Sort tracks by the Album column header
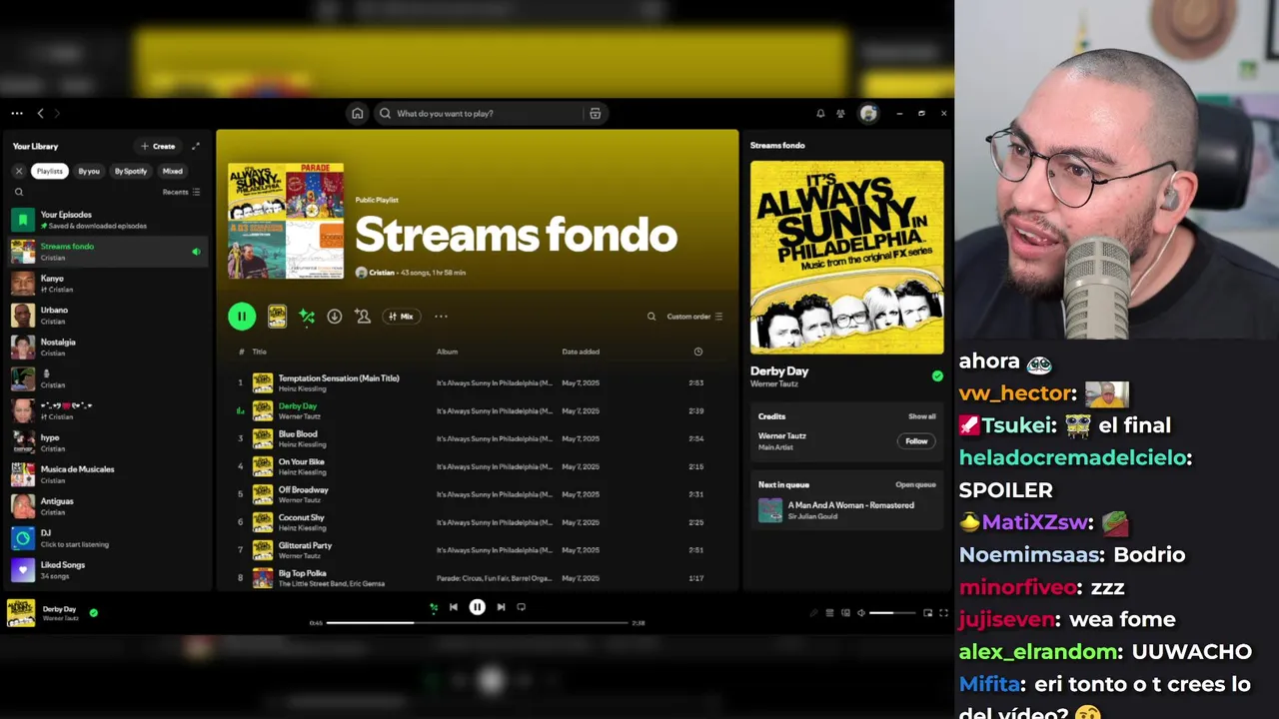This screenshot has height=719, width=1279. [x=447, y=352]
